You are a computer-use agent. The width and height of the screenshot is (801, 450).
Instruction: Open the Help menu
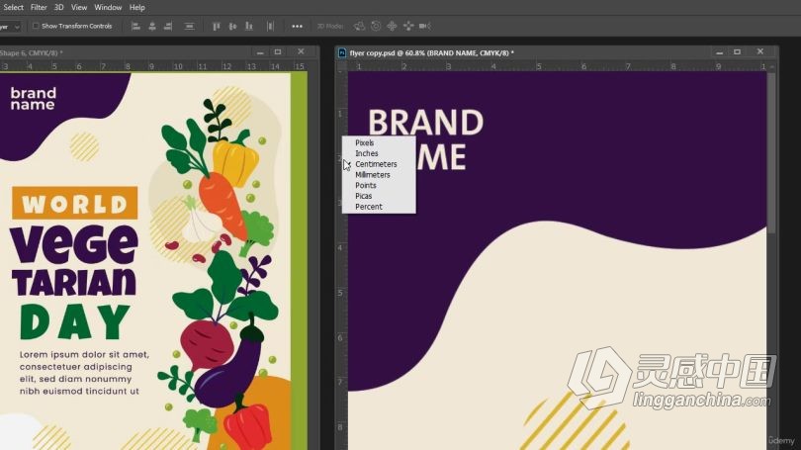pos(136,7)
